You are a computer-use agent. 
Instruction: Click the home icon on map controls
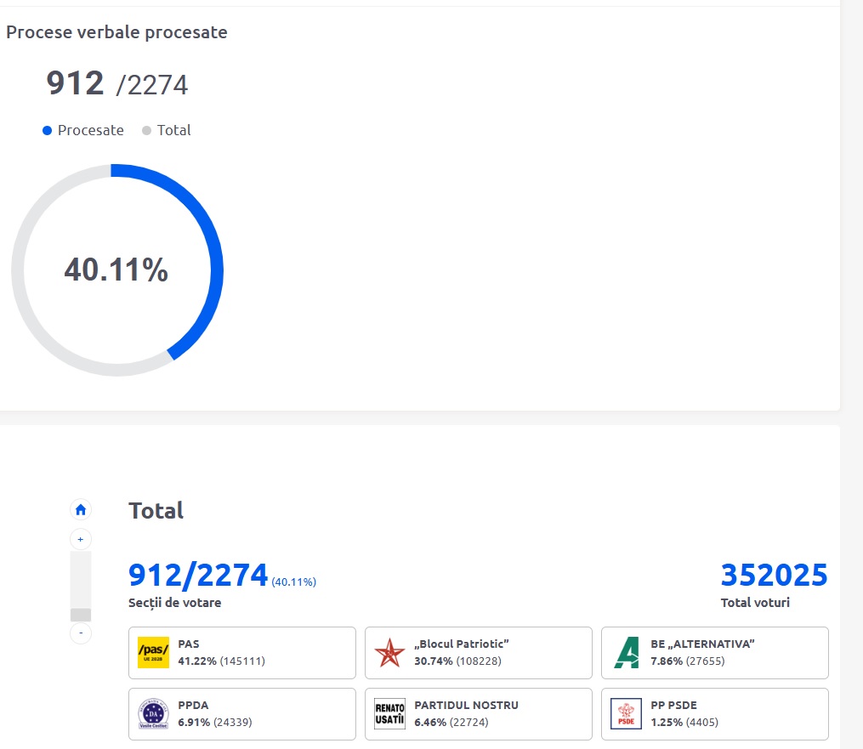81,510
